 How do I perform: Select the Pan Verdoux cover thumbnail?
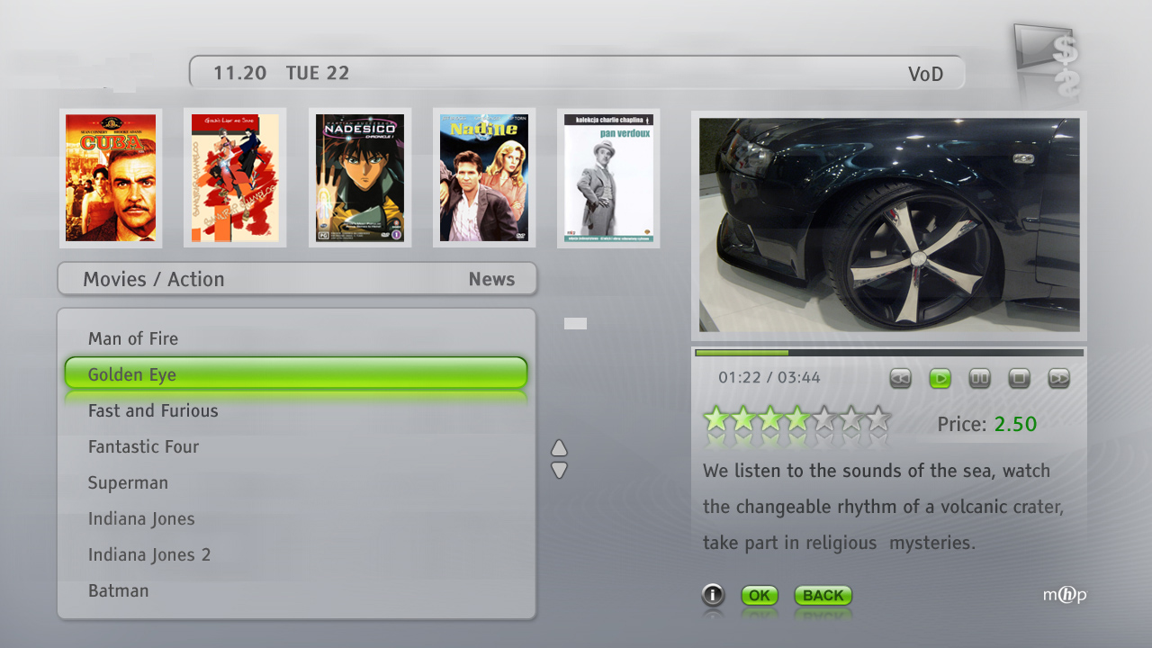coord(608,178)
